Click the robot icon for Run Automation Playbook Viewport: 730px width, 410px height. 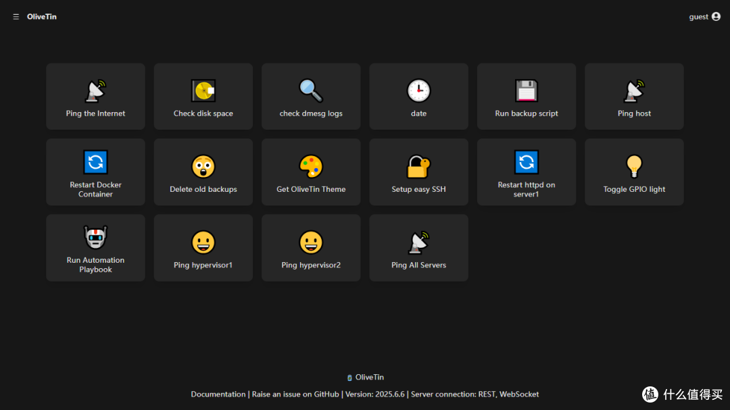click(95, 237)
